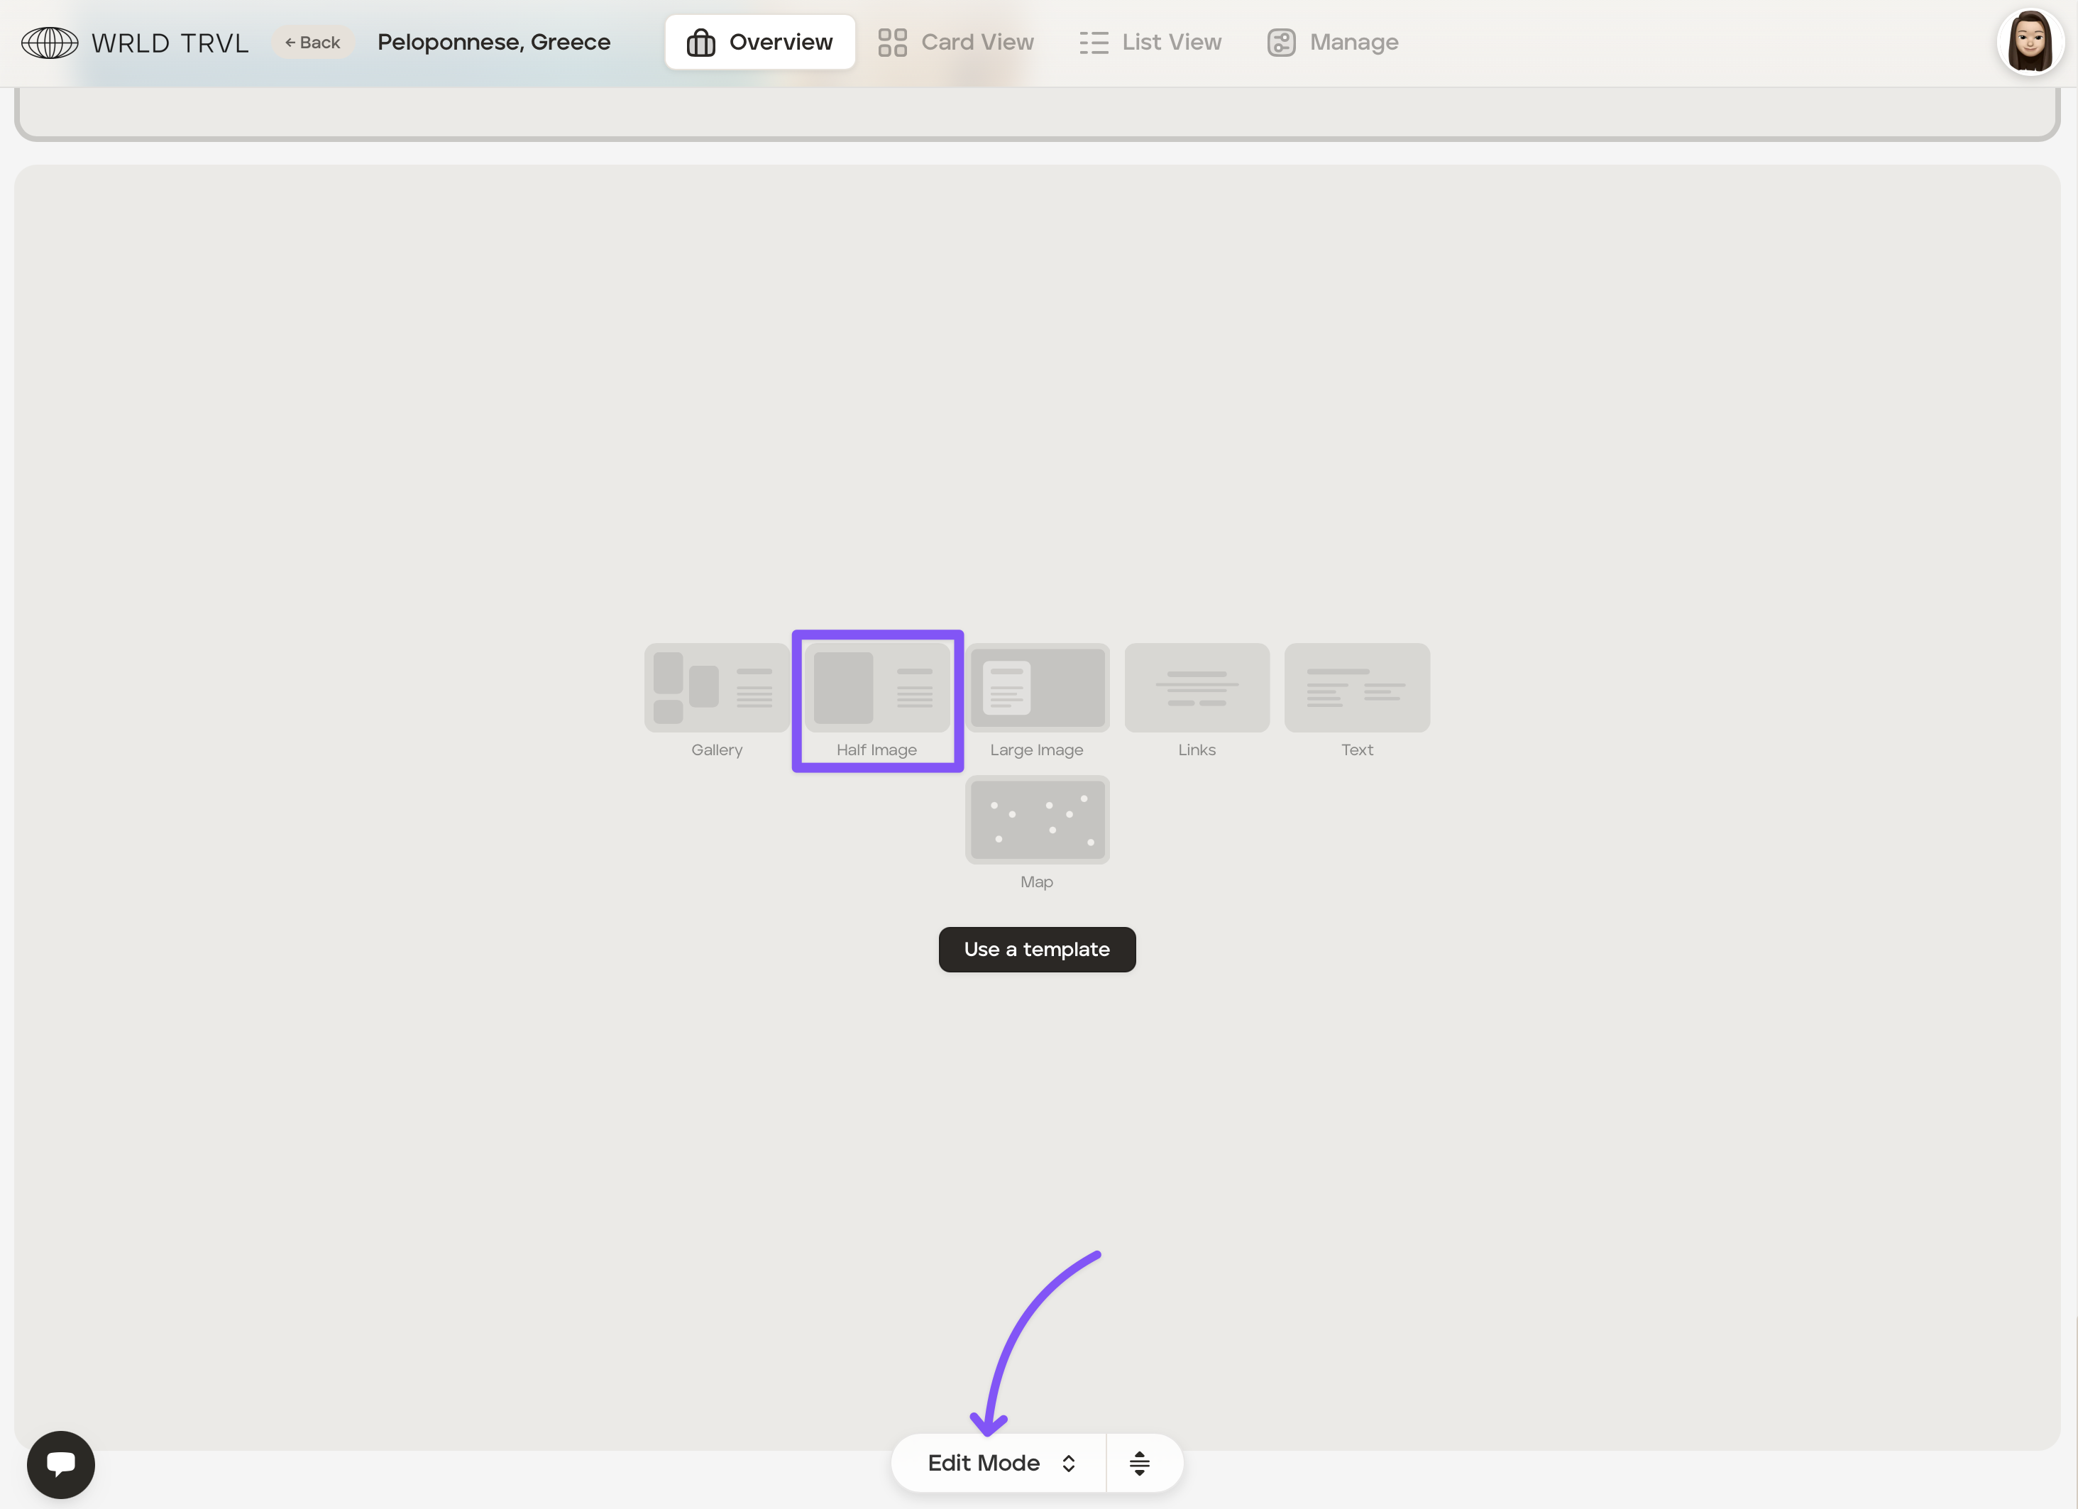
Task: Go to the Manage tab
Action: [x=1332, y=42]
